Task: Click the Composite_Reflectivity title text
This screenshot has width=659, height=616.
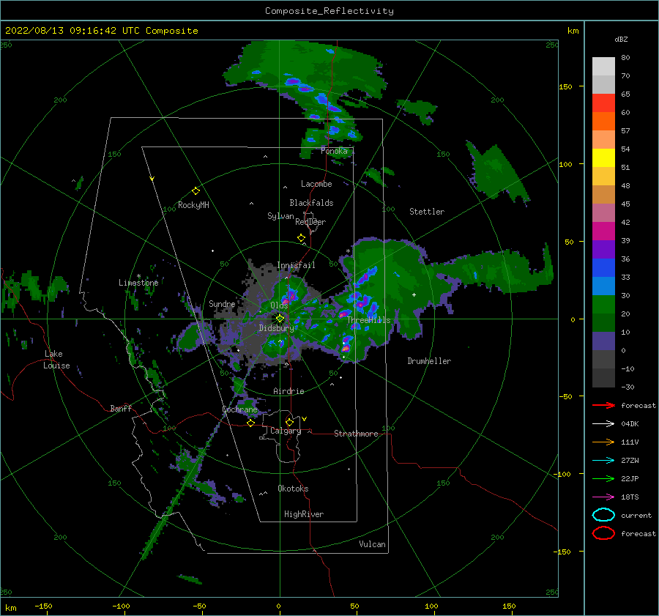Action: (329, 11)
